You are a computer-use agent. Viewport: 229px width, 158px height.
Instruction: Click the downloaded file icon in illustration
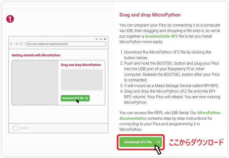coord(15,128)
